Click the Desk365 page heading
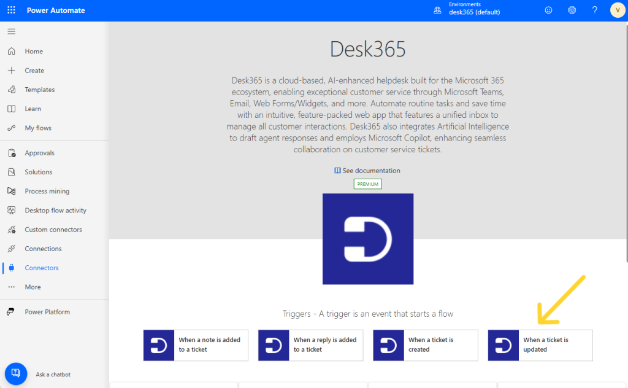 (x=368, y=49)
